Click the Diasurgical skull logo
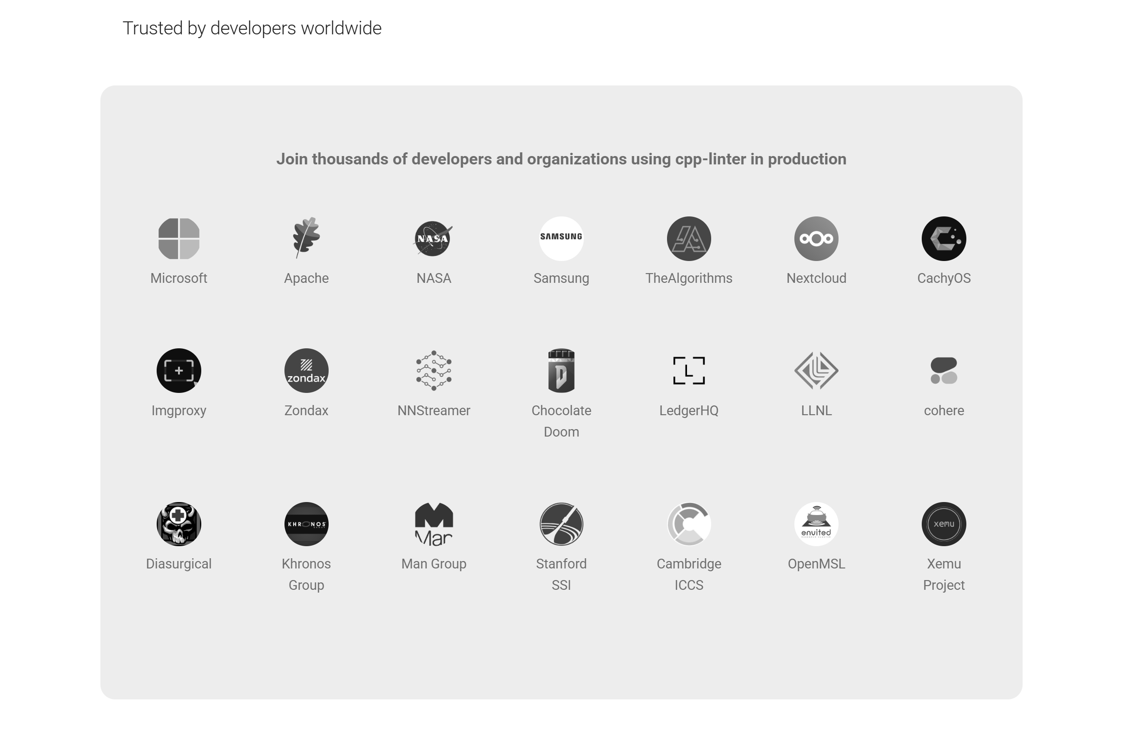 178,523
